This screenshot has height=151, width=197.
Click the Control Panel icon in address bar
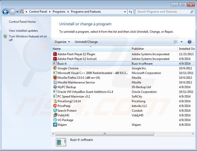tap(22, 12)
